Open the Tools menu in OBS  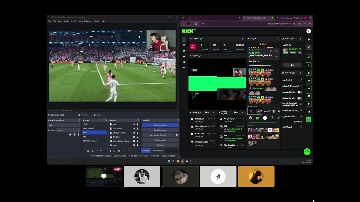click(96, 21)
